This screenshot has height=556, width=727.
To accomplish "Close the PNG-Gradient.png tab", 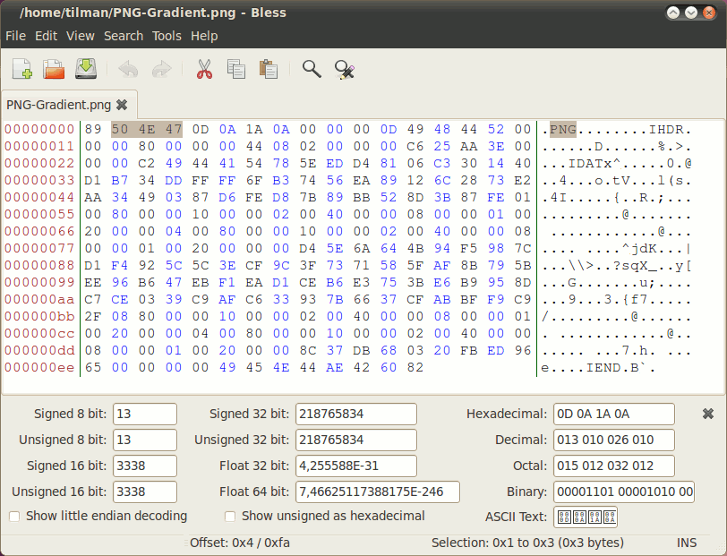I will [122, 104].
